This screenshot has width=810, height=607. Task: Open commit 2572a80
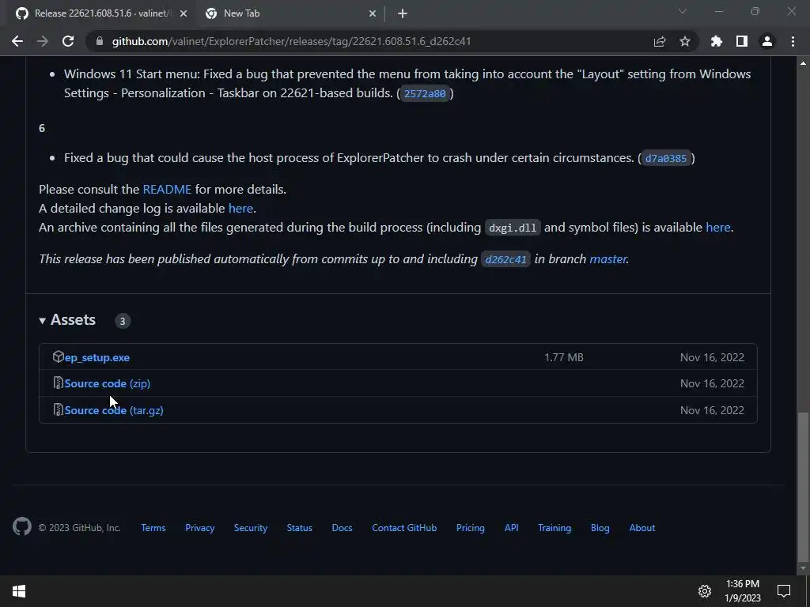click(425, 93)
